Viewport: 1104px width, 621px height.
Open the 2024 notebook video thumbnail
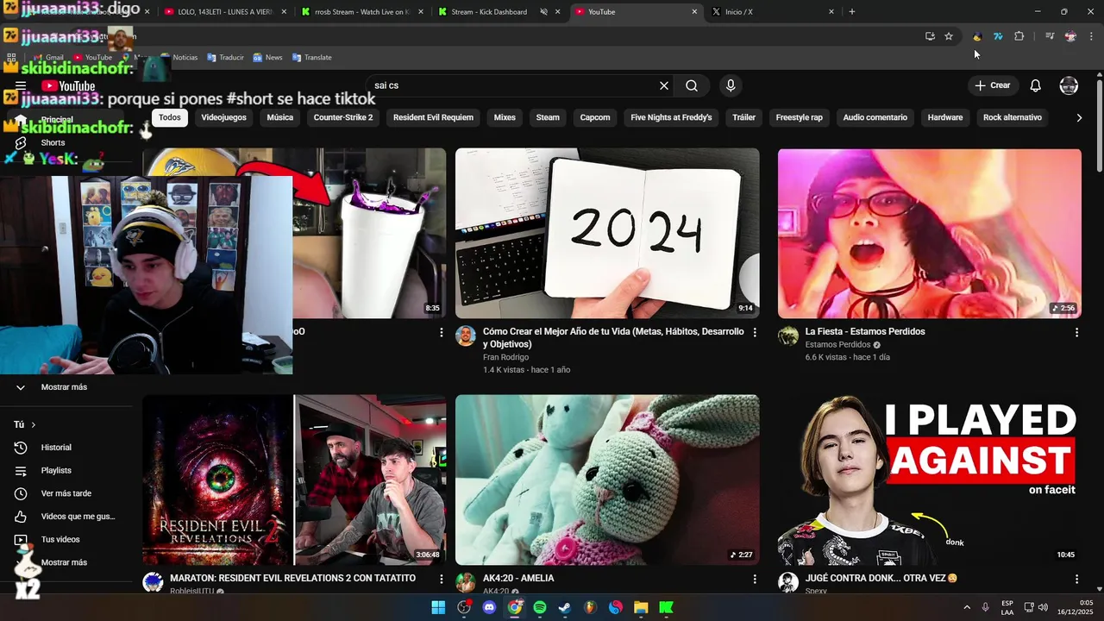click(607, 234)
